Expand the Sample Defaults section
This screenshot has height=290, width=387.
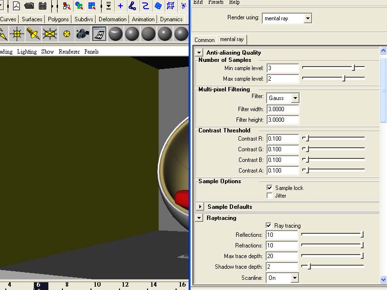[200, 206]
